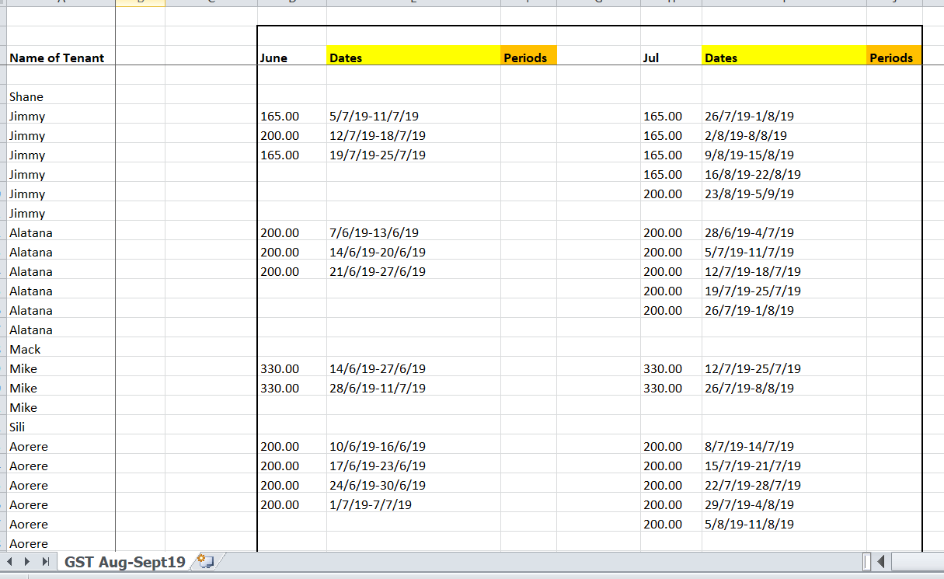944x579 pixels.
Task: Select the Name of Tenant header cell
Action: 61,55
